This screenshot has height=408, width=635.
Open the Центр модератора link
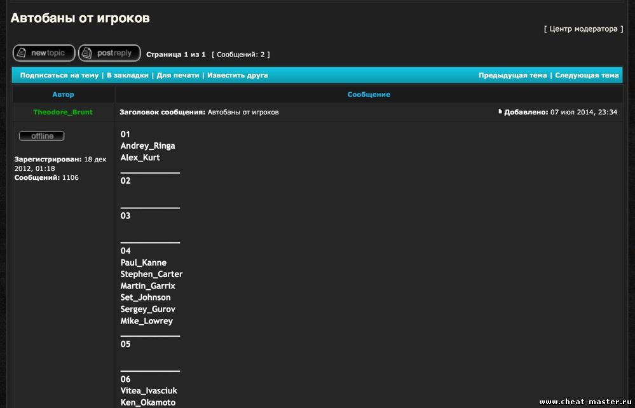click(x=584, y=29)
